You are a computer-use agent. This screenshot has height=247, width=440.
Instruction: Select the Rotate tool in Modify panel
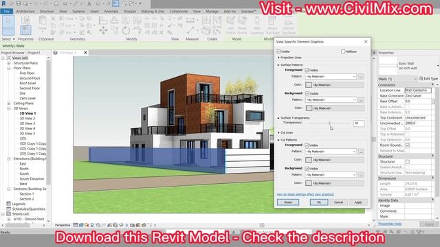coord(126,30)
